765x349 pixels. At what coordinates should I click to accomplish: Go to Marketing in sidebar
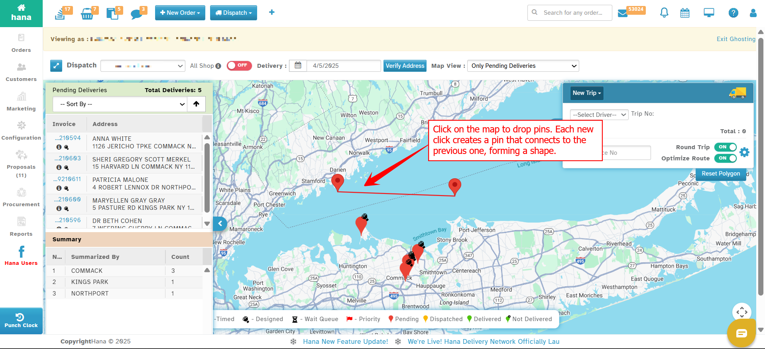click(21, 102)
